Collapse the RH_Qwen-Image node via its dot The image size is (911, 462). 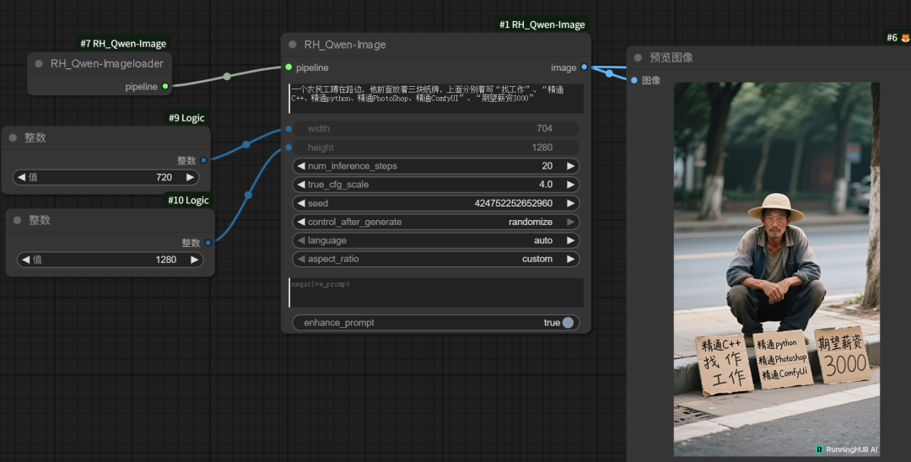pyautogui.click(x=292, y=45)
